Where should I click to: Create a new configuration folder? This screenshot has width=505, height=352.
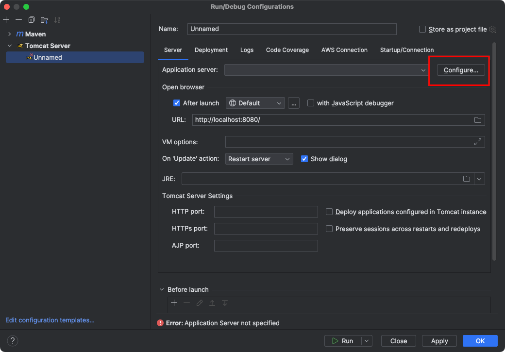coord(44,20)
